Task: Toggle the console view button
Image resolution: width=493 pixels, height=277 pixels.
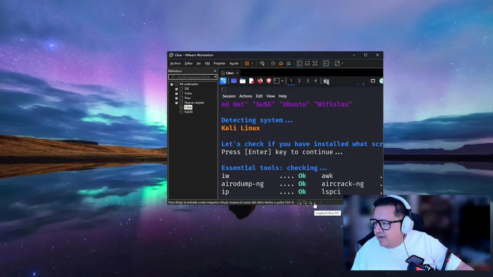Action: [326, 63]
